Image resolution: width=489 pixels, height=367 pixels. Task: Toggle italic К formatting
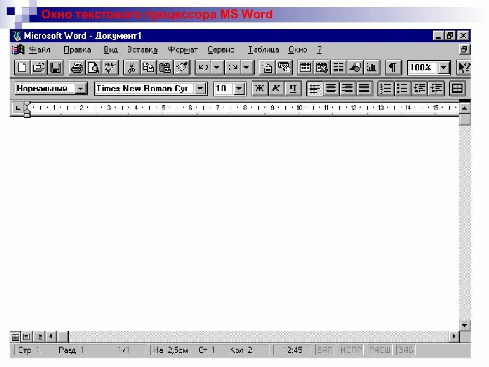(276, 89)
